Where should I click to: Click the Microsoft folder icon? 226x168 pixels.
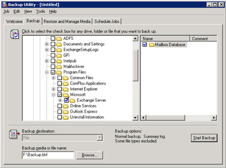(x=65, y=94)
